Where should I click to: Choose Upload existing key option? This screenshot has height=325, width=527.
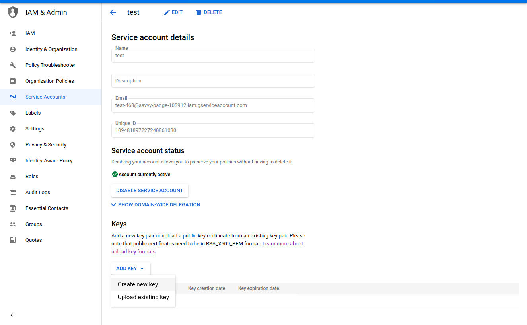(143, 297)
